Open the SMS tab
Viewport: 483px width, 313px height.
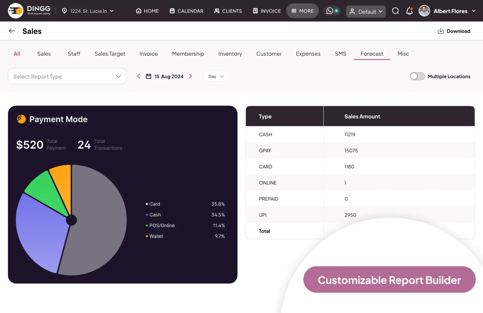[341, 54]
